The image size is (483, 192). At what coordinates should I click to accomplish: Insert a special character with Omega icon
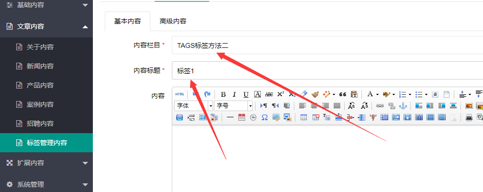(264, 117)
